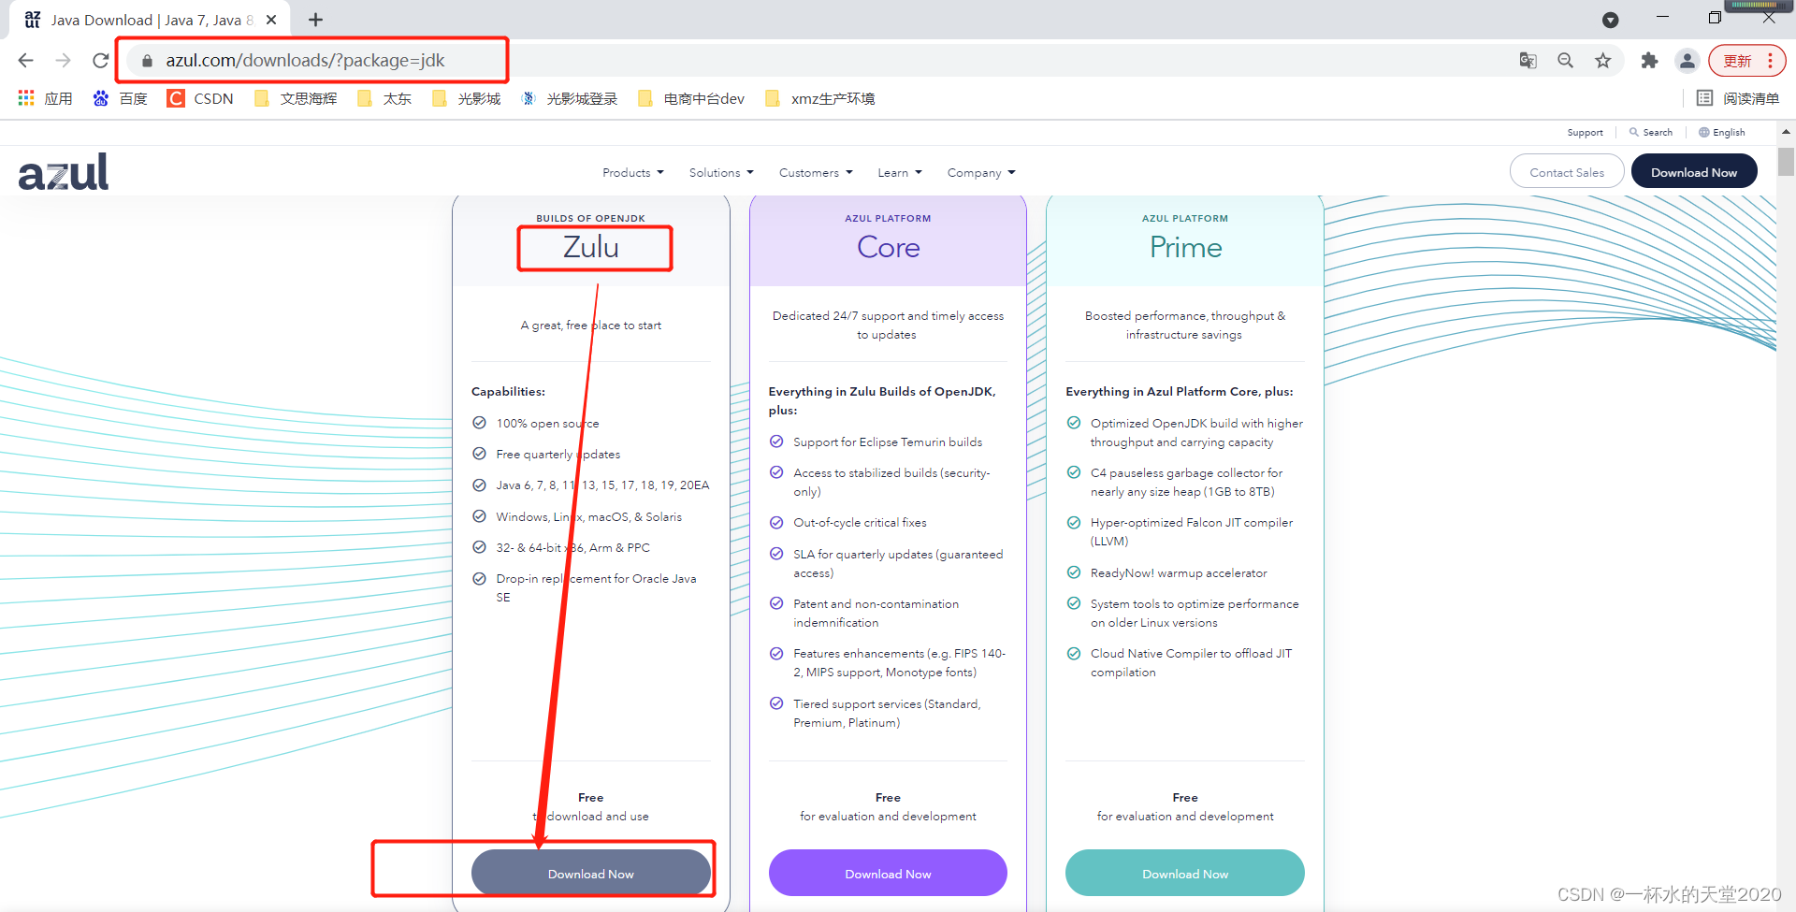This screenshot has height=912, width=1796.
Task: Open the xmz生产环境 bookmark folder
Action: coord(819,98)
